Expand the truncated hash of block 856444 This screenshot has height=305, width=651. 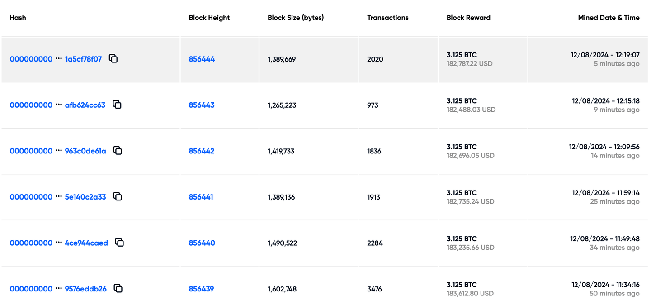59,58
